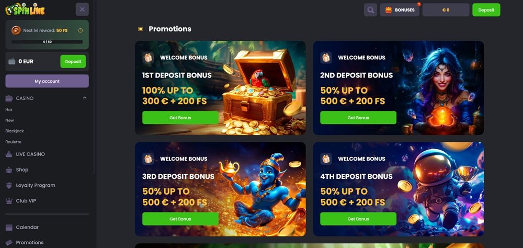Expand the LIVE CASINO section
This screenshot has height=248, width=523.
point(25,154)
